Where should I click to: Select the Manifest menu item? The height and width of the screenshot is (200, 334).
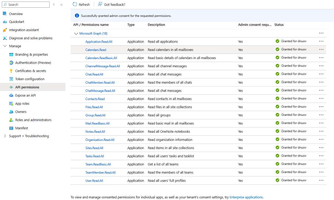click(x=21, y=128)
